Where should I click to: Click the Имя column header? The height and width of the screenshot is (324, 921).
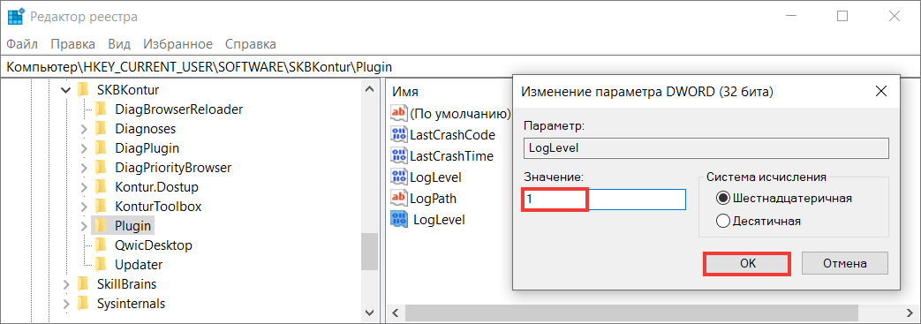coord(405,92)
